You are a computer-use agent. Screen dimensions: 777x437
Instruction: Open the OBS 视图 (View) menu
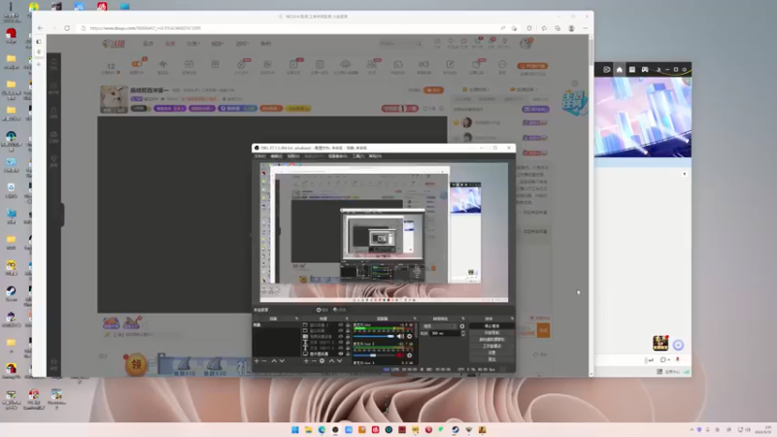(x=293, y=156)
